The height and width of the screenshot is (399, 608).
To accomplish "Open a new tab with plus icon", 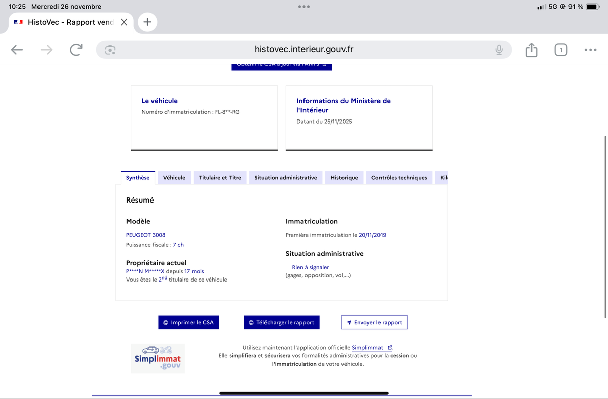I will pyautogui.click(x=147, y=22).
